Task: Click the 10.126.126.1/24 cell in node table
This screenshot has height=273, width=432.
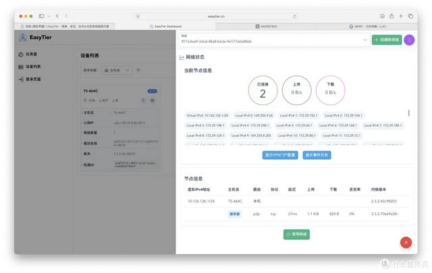Action: (x=201, y=202)
